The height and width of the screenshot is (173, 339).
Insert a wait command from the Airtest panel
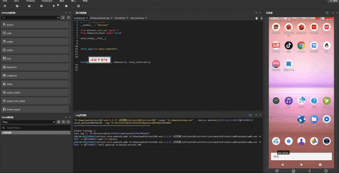[x=35, y=33]
